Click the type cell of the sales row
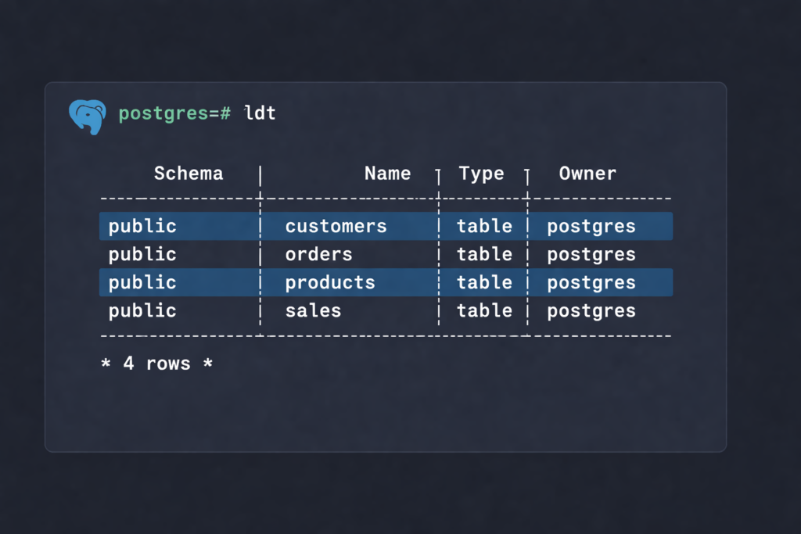Screen dimensions: 801x534 tap(484, 311)
